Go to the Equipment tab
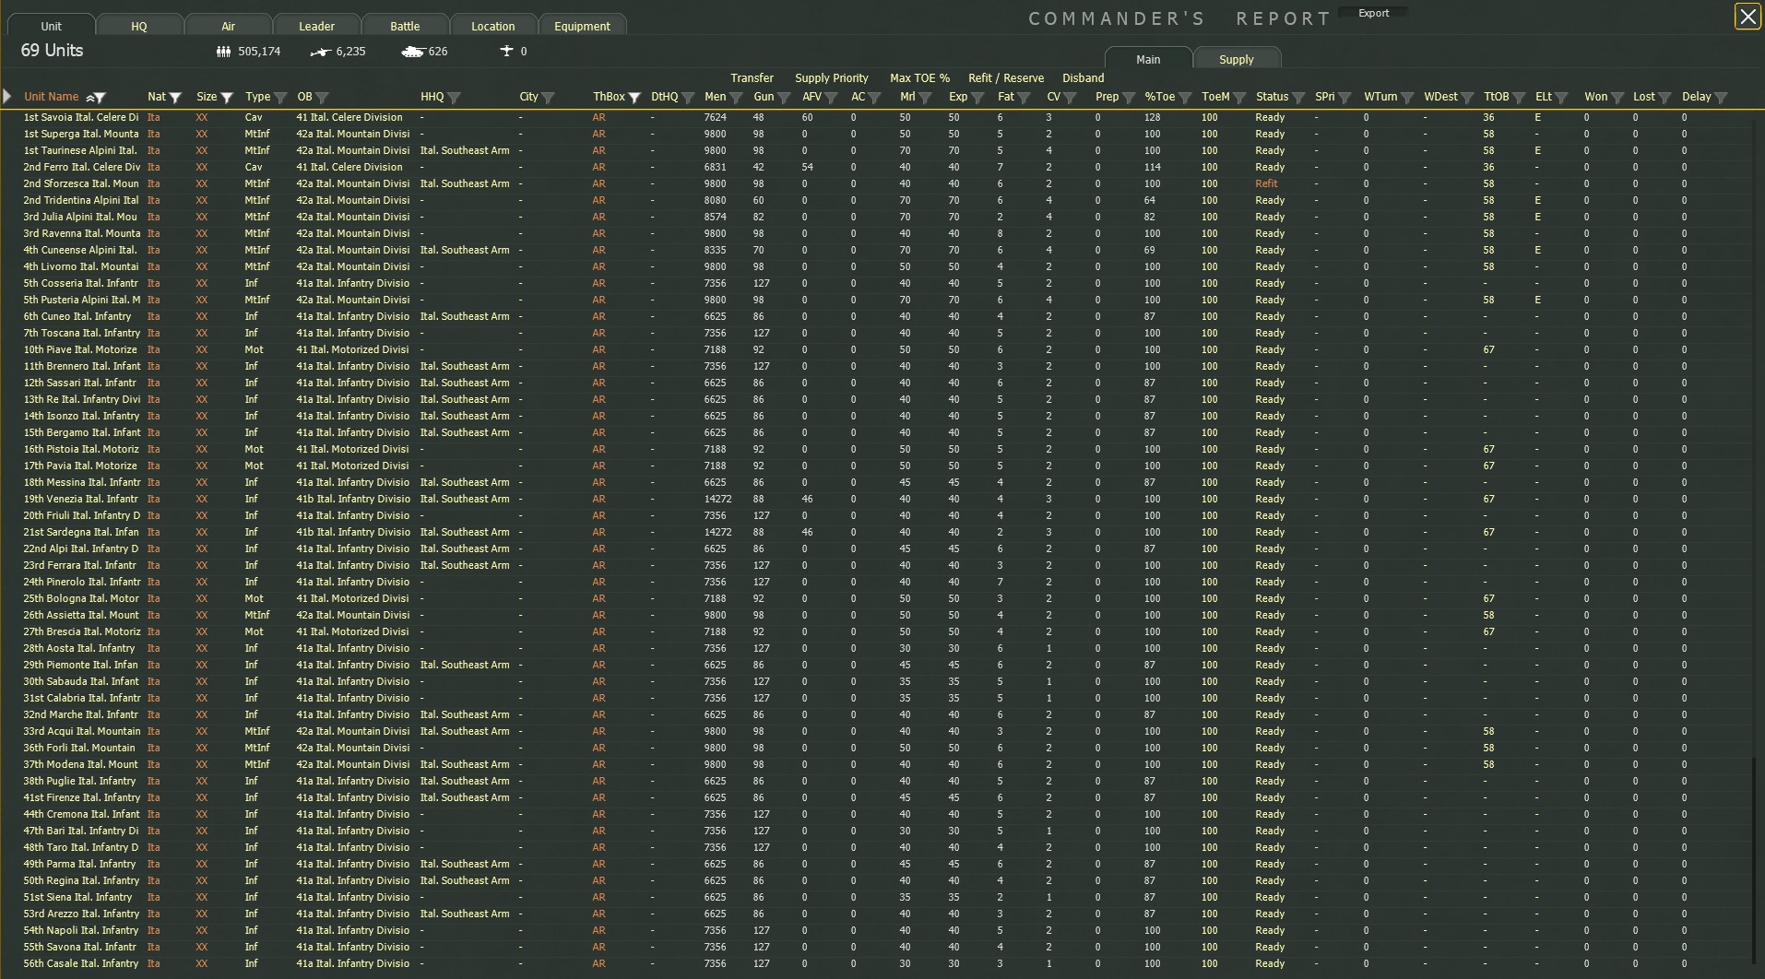Screen dimensions: 1765x979 coord(582,26)
